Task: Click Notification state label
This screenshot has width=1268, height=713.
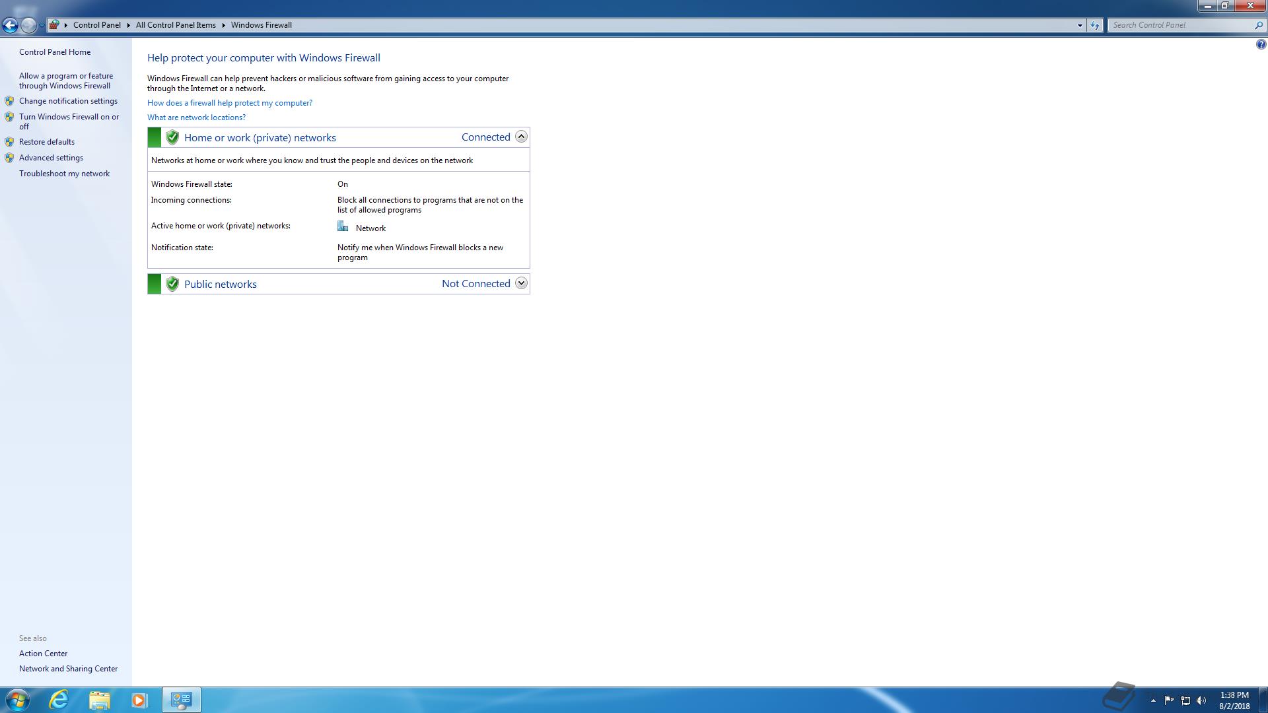Action: pos(182,248)
